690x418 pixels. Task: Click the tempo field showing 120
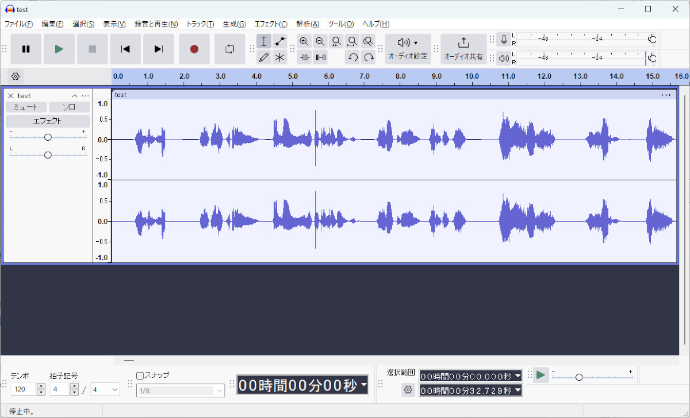[x=22, y=389]
